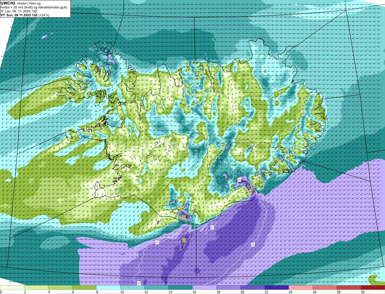The width and height of the screenshot is (385, 294).
Task: Click the legend scale number 0
Action: pyautogui.click(x=1, y=292)
